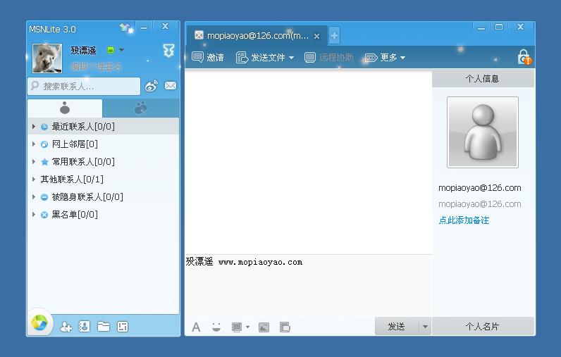Click the alpaca profile avatar
Viewport: 561px width, 357px height.
pyautogui.click(x=47, y=58)
